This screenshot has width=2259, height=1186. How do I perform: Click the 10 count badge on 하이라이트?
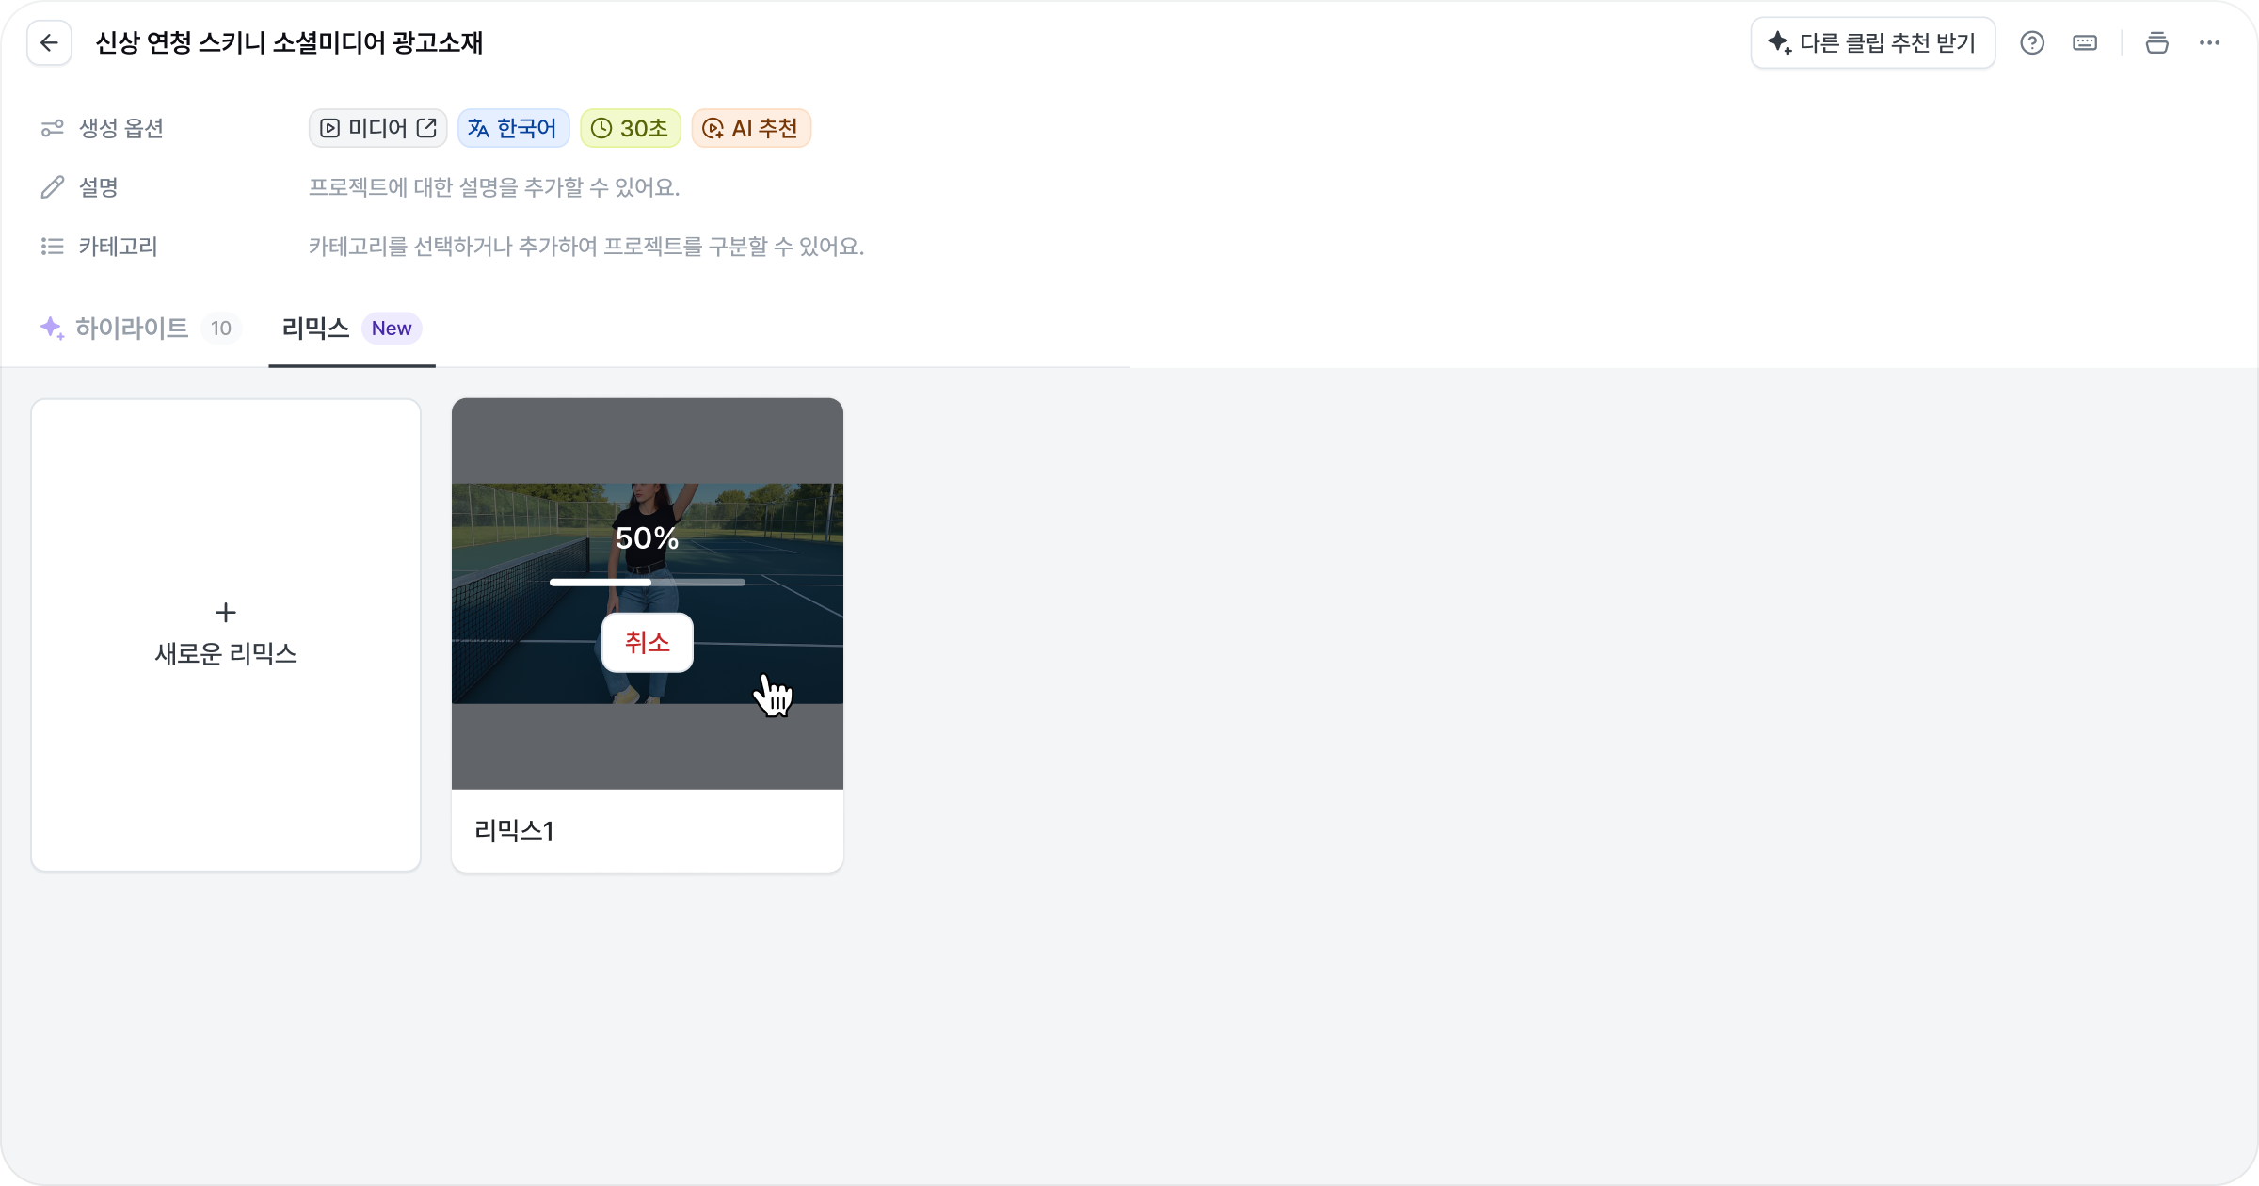click(x=221, y=328)
